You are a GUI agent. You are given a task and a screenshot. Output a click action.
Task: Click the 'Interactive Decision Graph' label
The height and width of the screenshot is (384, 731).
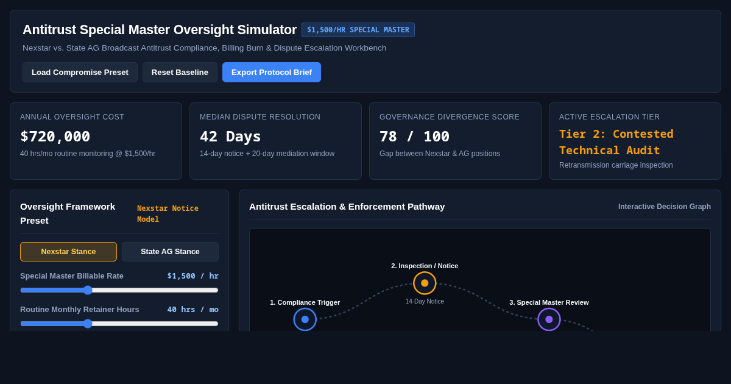click(665, 207)
